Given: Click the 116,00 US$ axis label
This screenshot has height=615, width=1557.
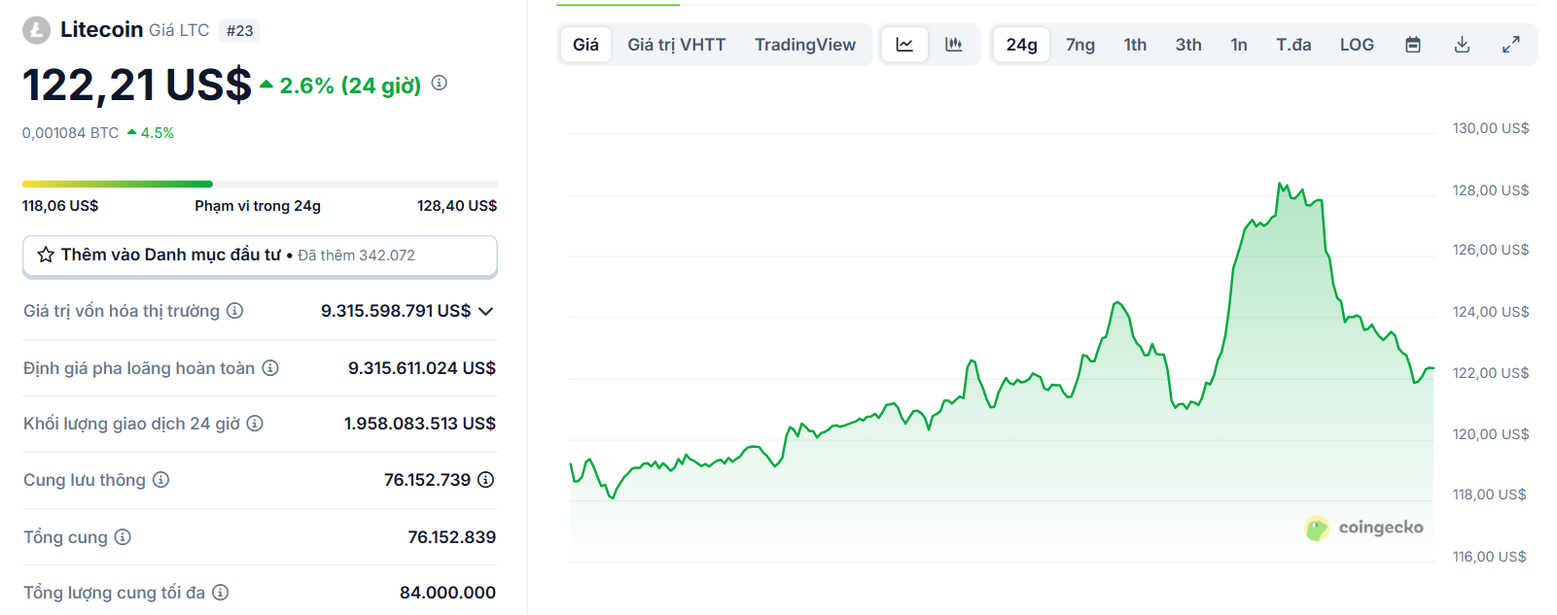Looking at the screenshot, I should 1489,557.
